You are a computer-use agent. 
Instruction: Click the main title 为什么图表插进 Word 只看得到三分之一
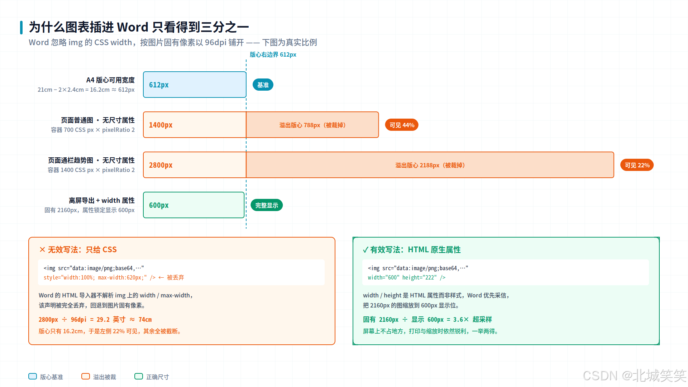[x=139, y=27]
